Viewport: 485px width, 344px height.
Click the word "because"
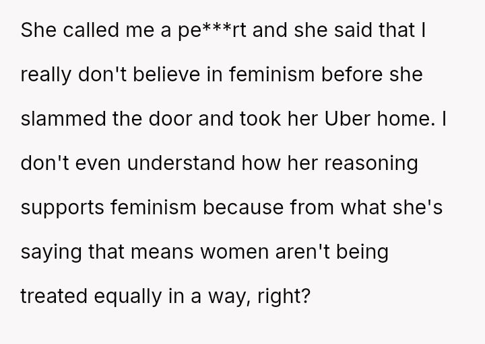[x=243, y=208]
